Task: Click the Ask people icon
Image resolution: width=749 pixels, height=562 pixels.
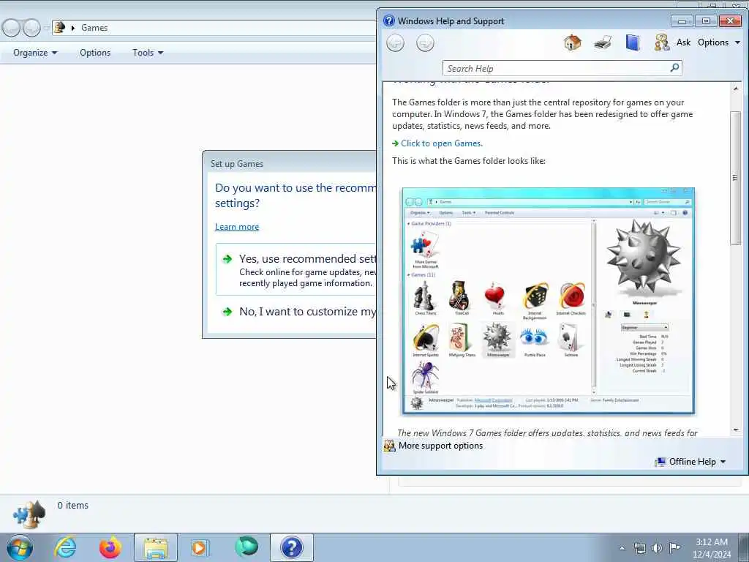Action: (662, 42)
